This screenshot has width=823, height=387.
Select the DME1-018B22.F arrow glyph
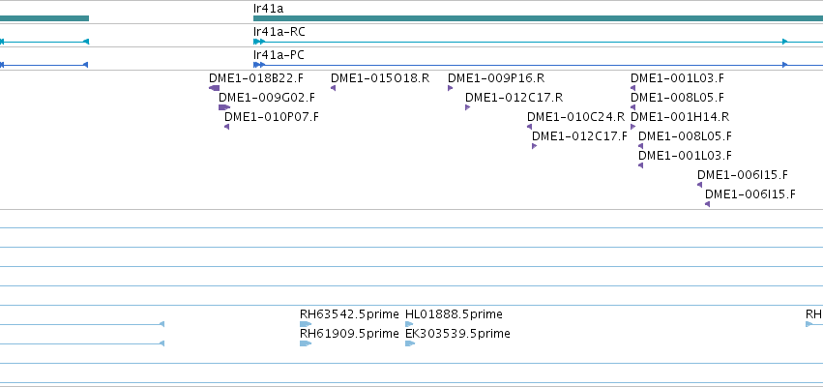click(214, 88)
